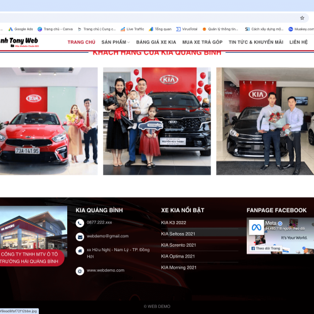Open the Quản lý thông tin bookmark
Image resolution: width=314 pixels, height=314 pixels.
220,29
